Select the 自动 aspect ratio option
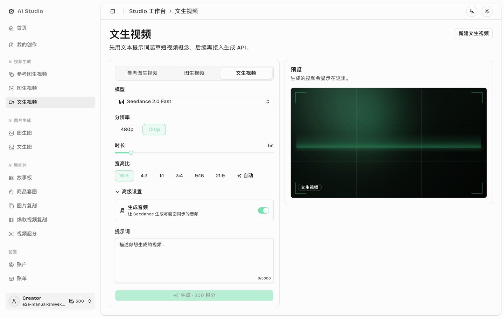The height and width of the screenshot is (318, 504). pyautogui.click(x=245, y=176)
